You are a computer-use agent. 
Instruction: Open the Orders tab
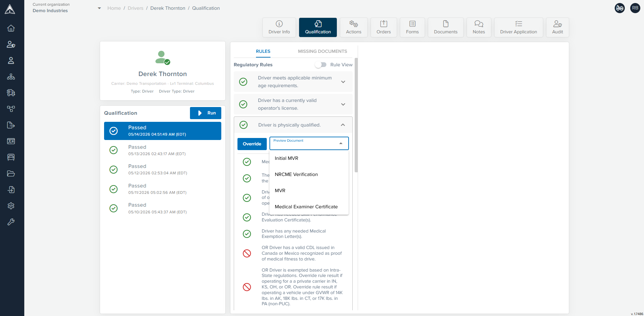(384, 27)
